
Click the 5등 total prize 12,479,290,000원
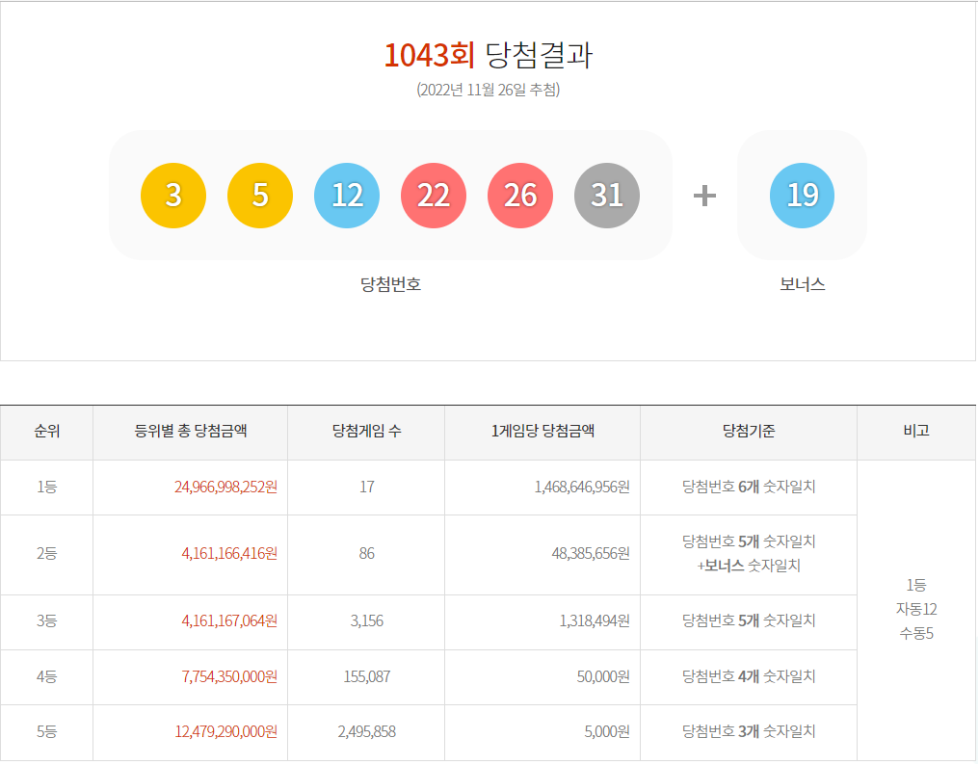[x=226, y=732]
